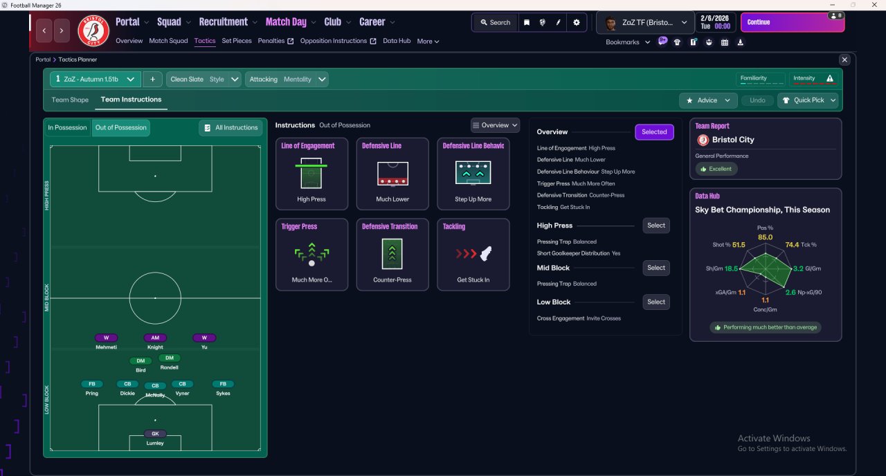Click the shirt shortcut icon under Bookmarks

(x=677, y=42)
